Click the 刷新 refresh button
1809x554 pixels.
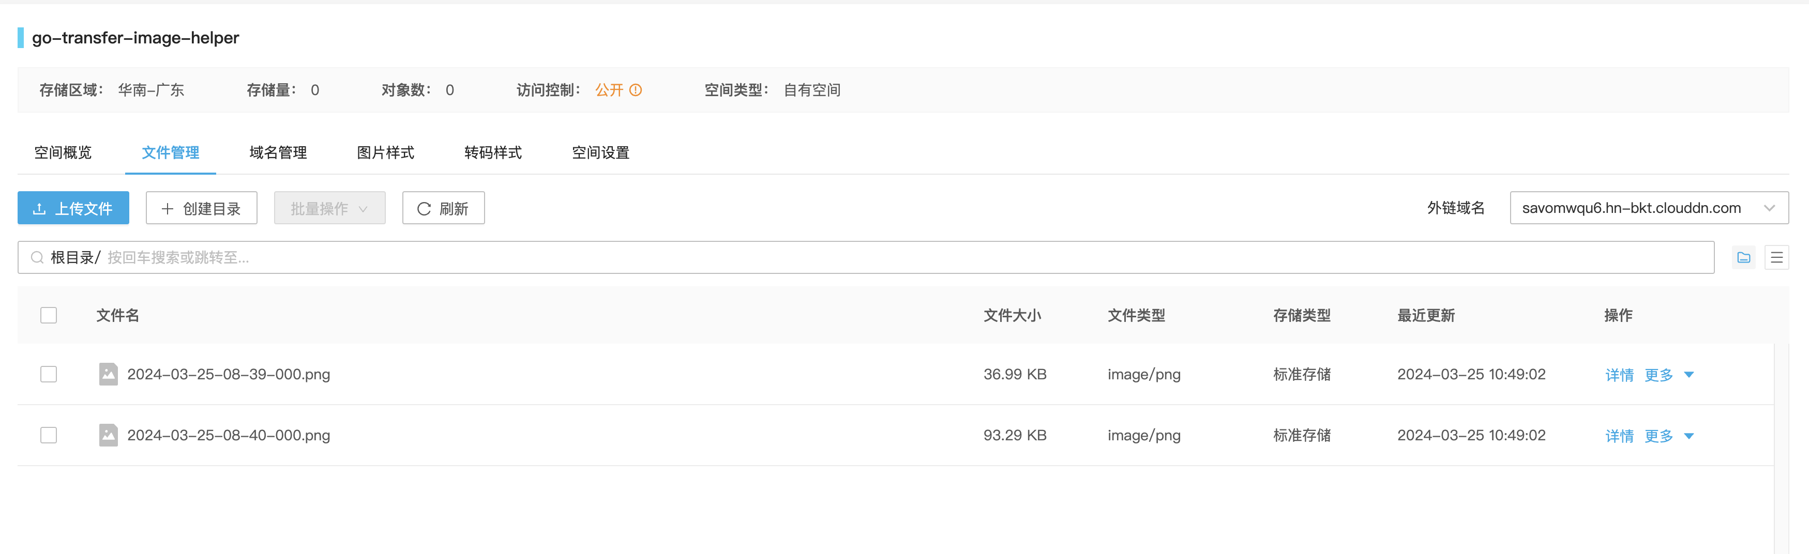(443, 208)
